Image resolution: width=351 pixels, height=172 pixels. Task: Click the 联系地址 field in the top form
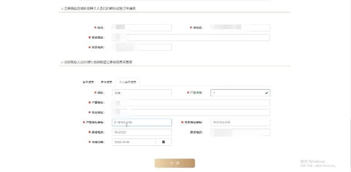190,38
